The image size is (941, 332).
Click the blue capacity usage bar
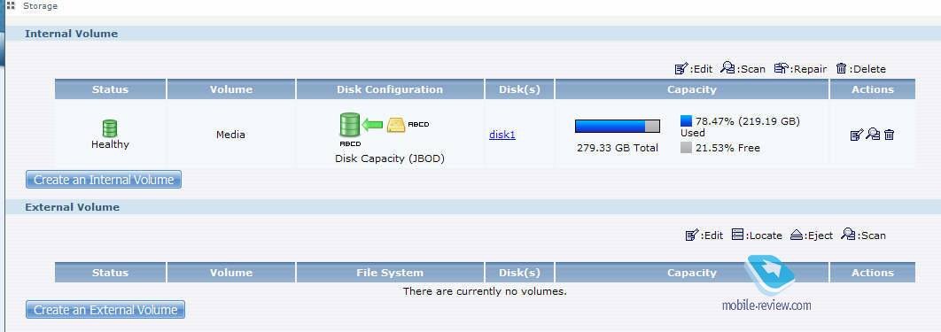pos(617,126)
